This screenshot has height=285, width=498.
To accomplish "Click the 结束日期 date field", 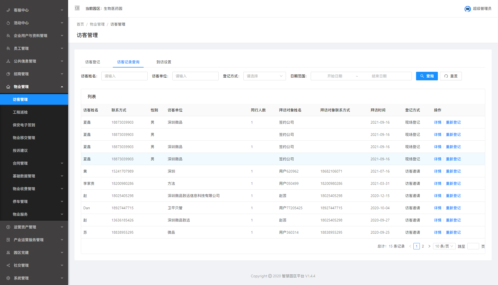I will pyautogui.click(x=379, y=76).
